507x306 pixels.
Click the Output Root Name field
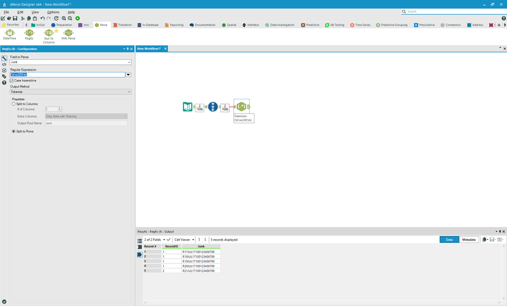(86, 123)
